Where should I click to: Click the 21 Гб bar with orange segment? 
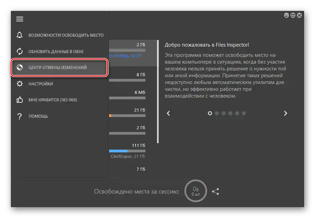[127, 116]
